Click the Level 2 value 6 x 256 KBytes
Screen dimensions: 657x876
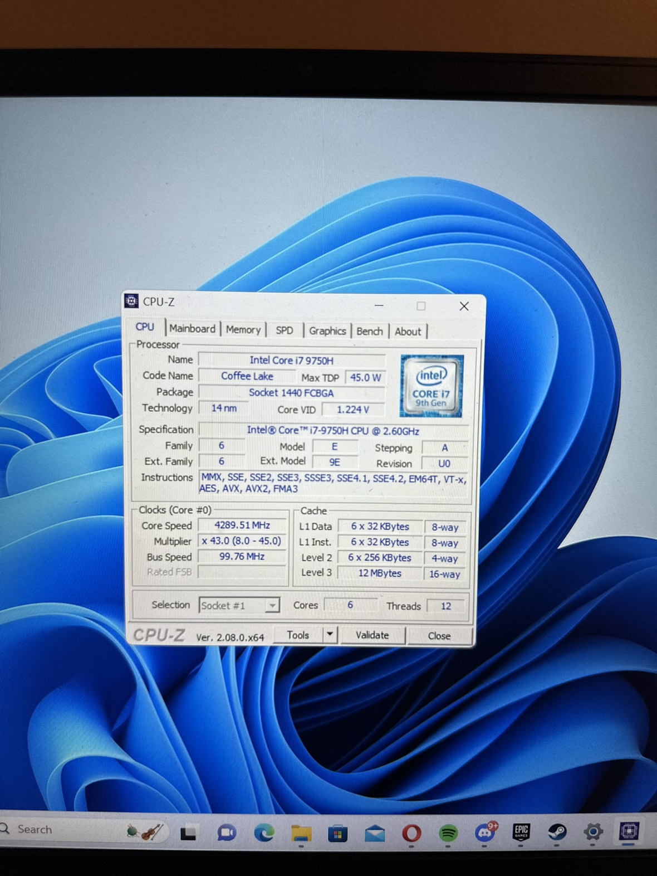pos(380,558)
